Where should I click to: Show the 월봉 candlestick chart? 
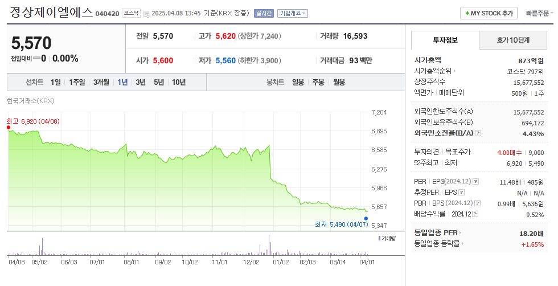coord(339,82)
